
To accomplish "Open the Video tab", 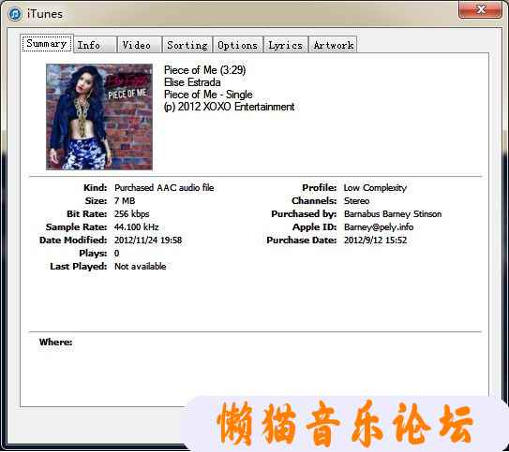I will 140,45.
